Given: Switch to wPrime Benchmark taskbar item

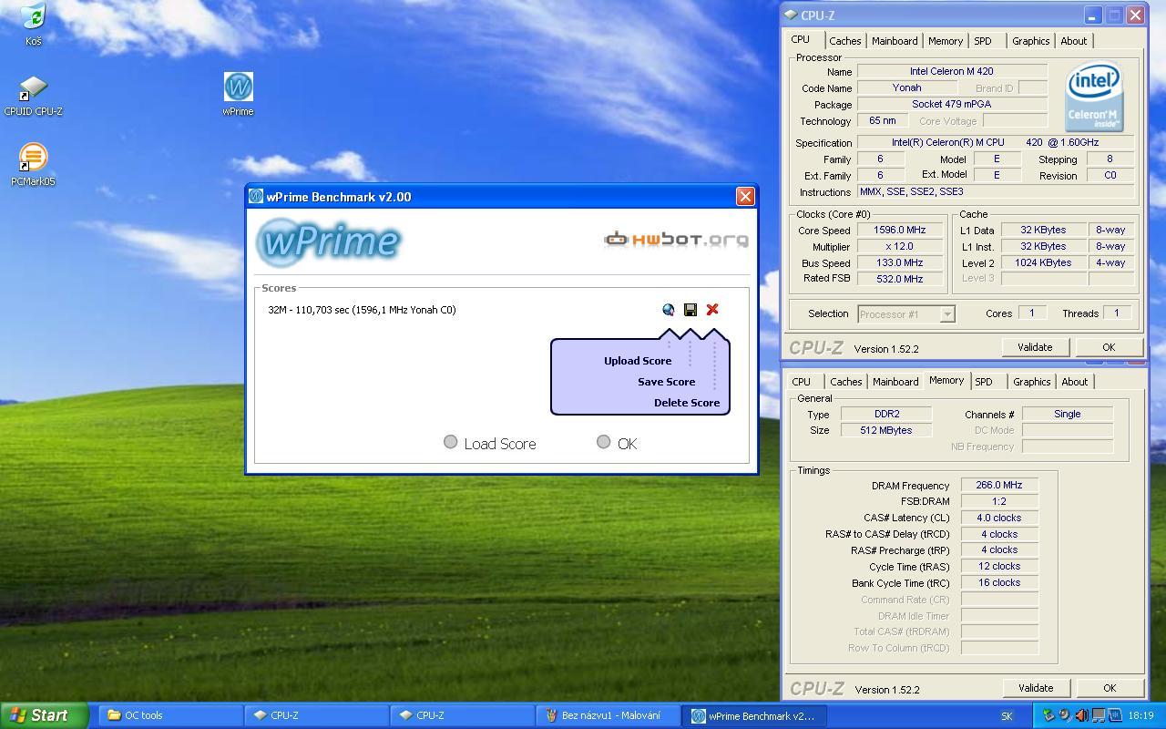Looking at the screenshot, I should point(754,715).
